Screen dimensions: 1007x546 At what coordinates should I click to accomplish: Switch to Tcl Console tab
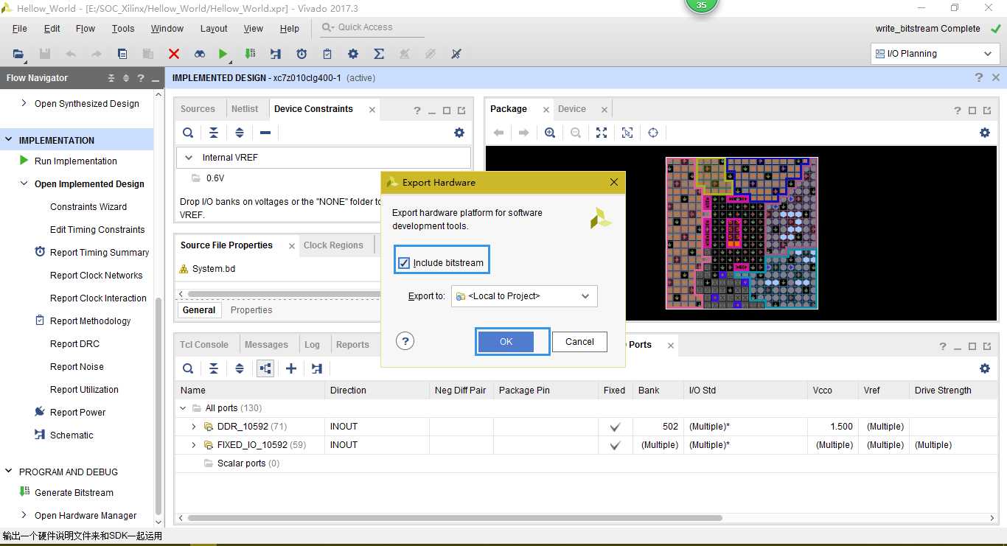coord(204,344)
